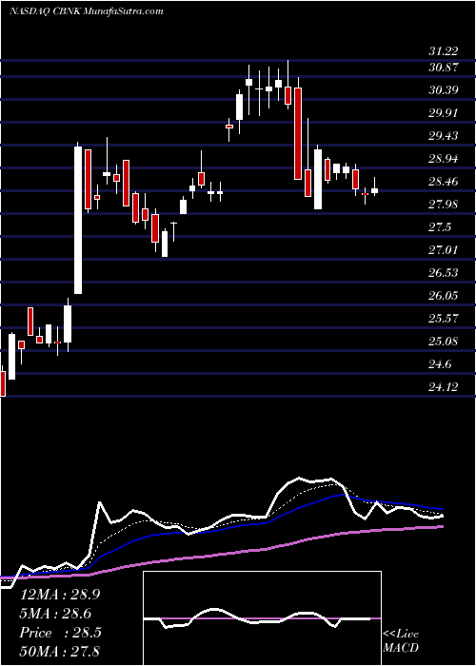Select the 31.22 price axis label
476x666 pixels.
tap(444, 51)
